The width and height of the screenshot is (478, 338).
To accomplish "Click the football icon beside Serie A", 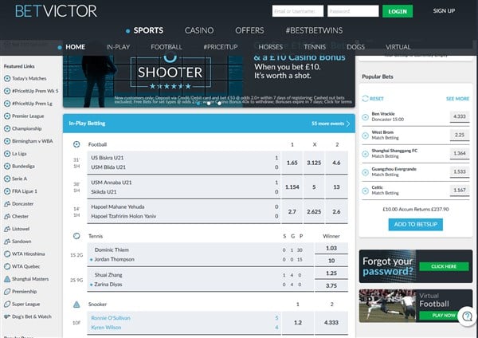I will pyautogui.click(x=7, y=179).
